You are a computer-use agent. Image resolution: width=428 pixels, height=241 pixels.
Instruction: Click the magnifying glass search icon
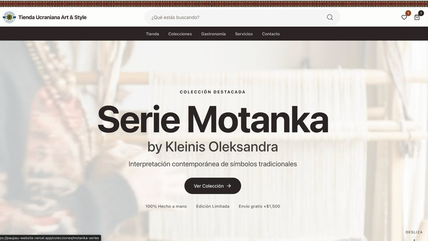click(x=330, y=17)
